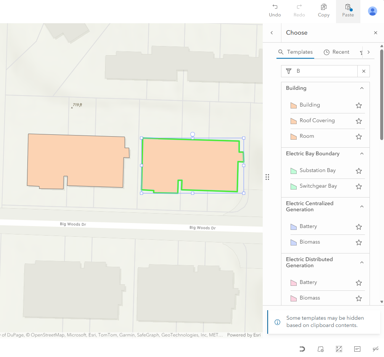This screenshot has width=384, height=357.
Task: Click the Paste tool in the toolbar
Action: click(x=348, y=11)
